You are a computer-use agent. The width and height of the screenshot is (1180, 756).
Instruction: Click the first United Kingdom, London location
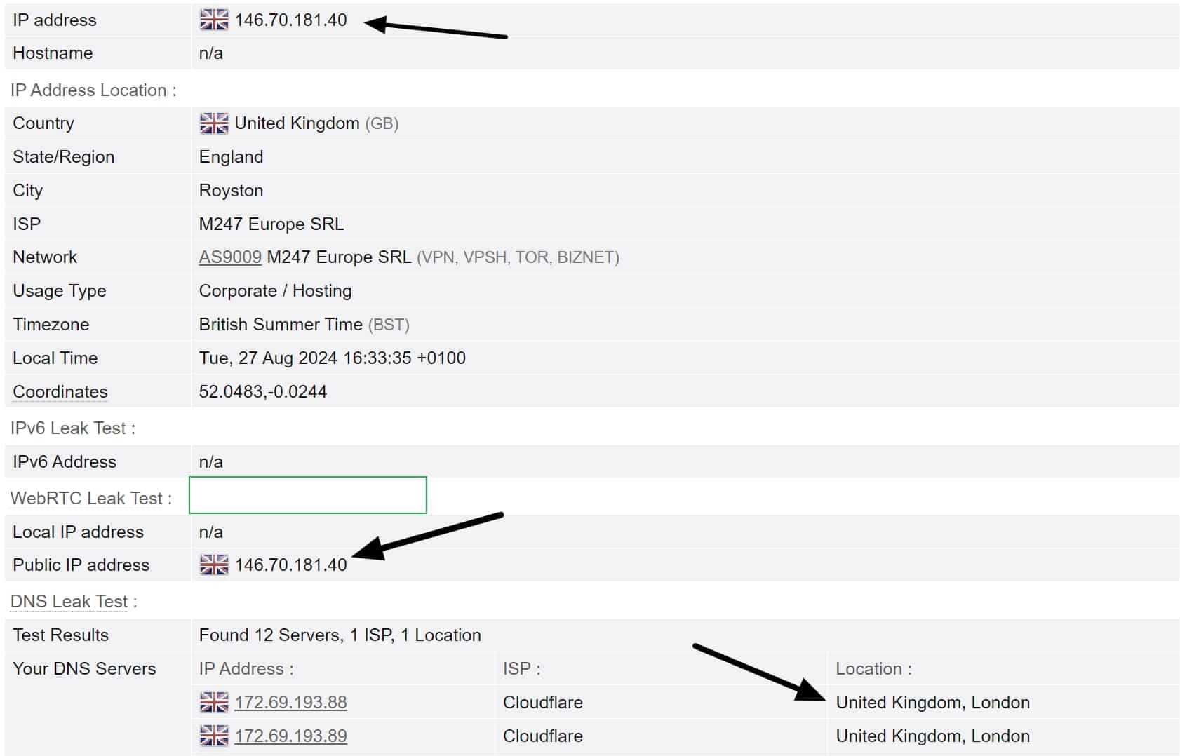(x=933, y=703)
